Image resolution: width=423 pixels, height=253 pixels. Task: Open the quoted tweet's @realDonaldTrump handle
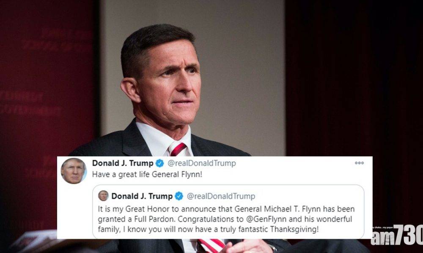coord(221,196)
